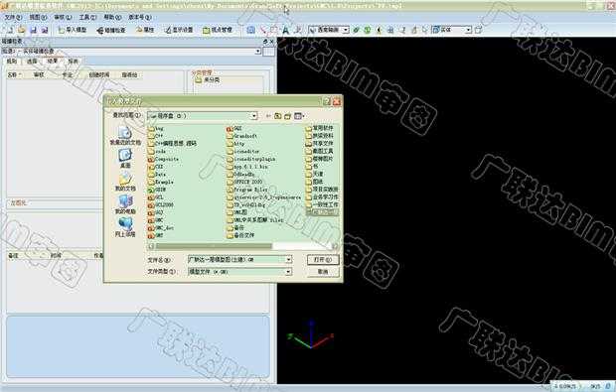Image resolution: width=616 pixels, height=392 pixels.
Task: Click the new file toolbar icon
Action: point(11,30)
